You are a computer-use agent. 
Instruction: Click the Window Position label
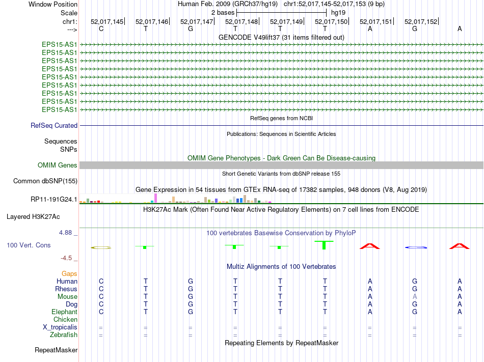click(x=53, y=4)
